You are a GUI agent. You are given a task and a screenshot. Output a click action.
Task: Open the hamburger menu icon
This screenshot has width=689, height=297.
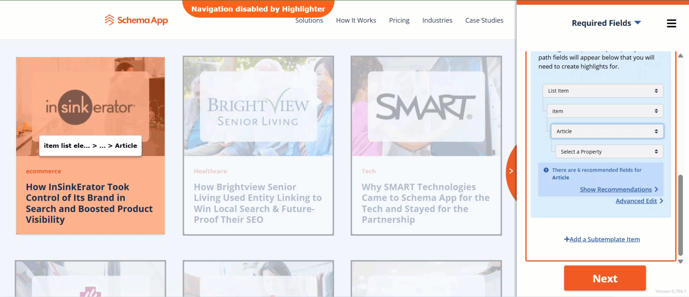pyautogui.click(x=671, y=23)
